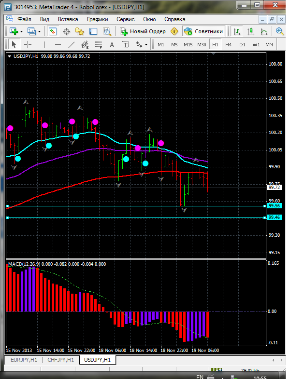Open the Справка menu
The image size is (290, 379).
[174, 19]
